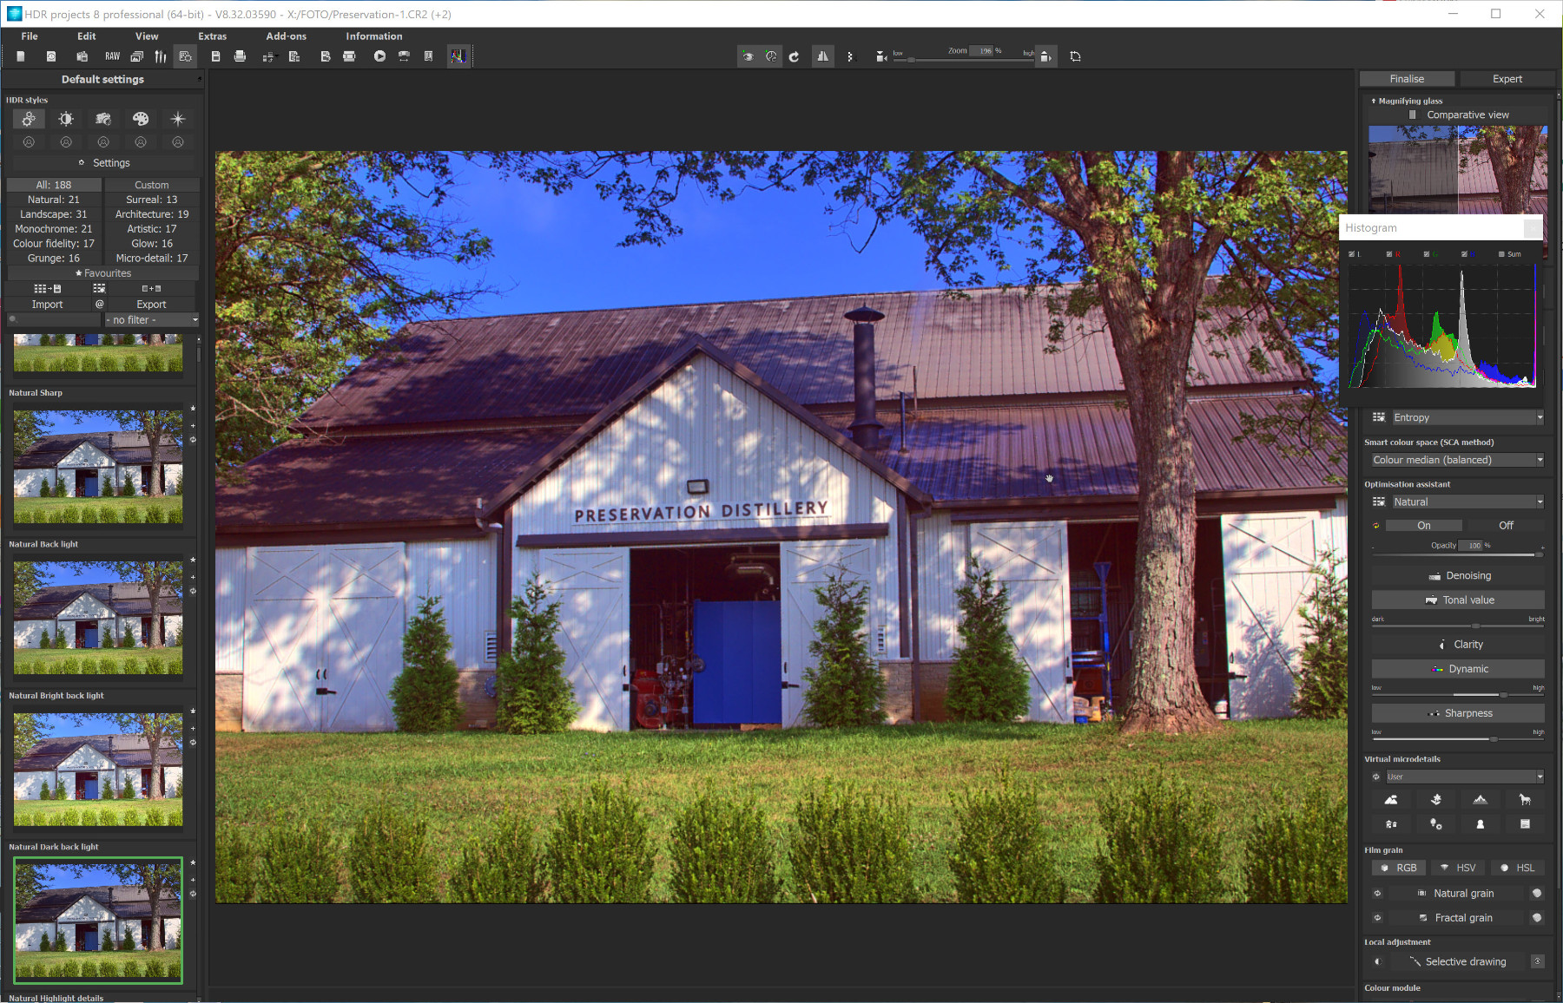
Task: Select the first HDR styles gear-flower icon
Action: (x=29, y=119)
